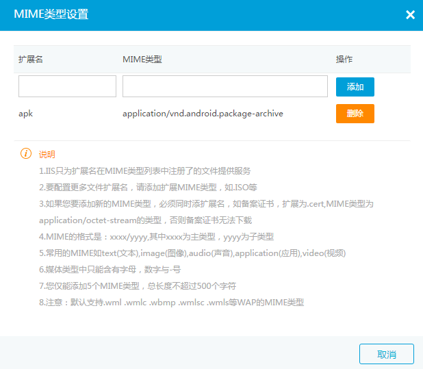Click the 操作 column header

[x=344, y=59]
